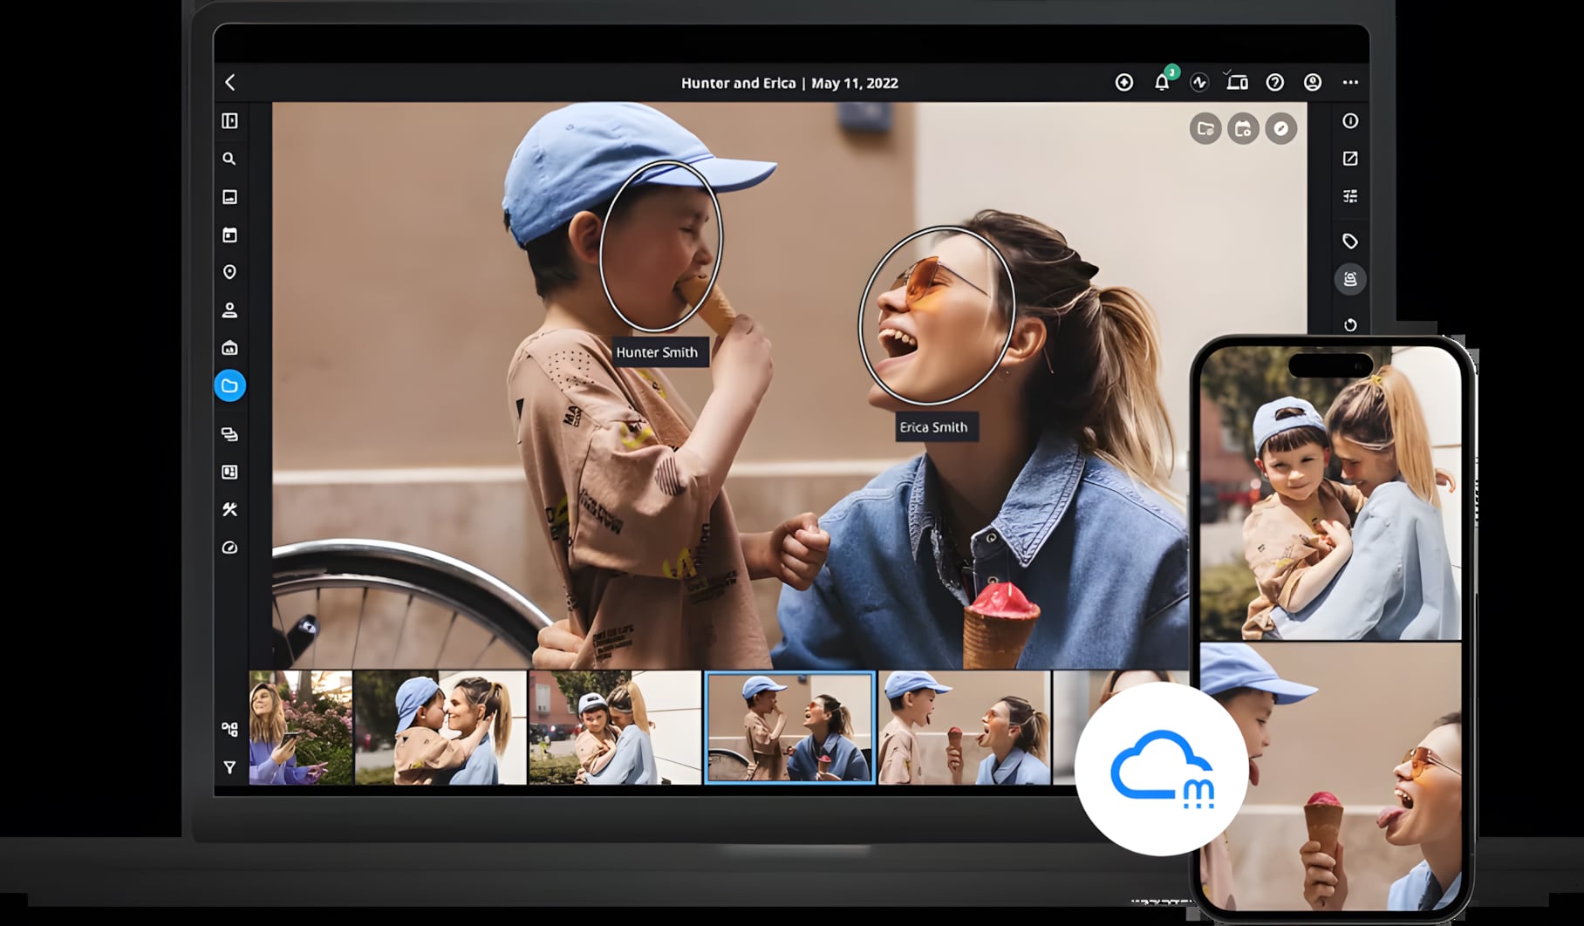Open the keyword tag panel icon
The image size is (1584, 926).
pos(1350,241)
